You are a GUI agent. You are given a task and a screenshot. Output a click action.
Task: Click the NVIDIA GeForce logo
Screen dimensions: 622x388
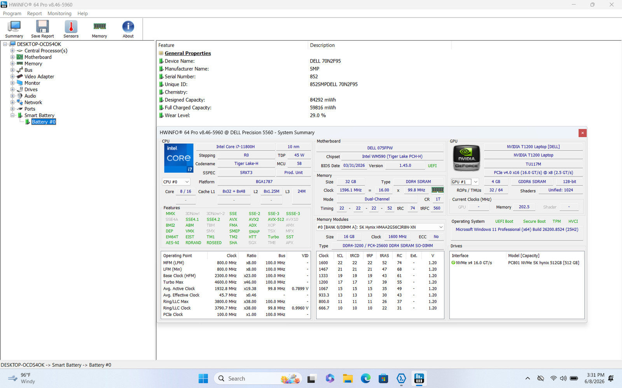pos(466,158)
